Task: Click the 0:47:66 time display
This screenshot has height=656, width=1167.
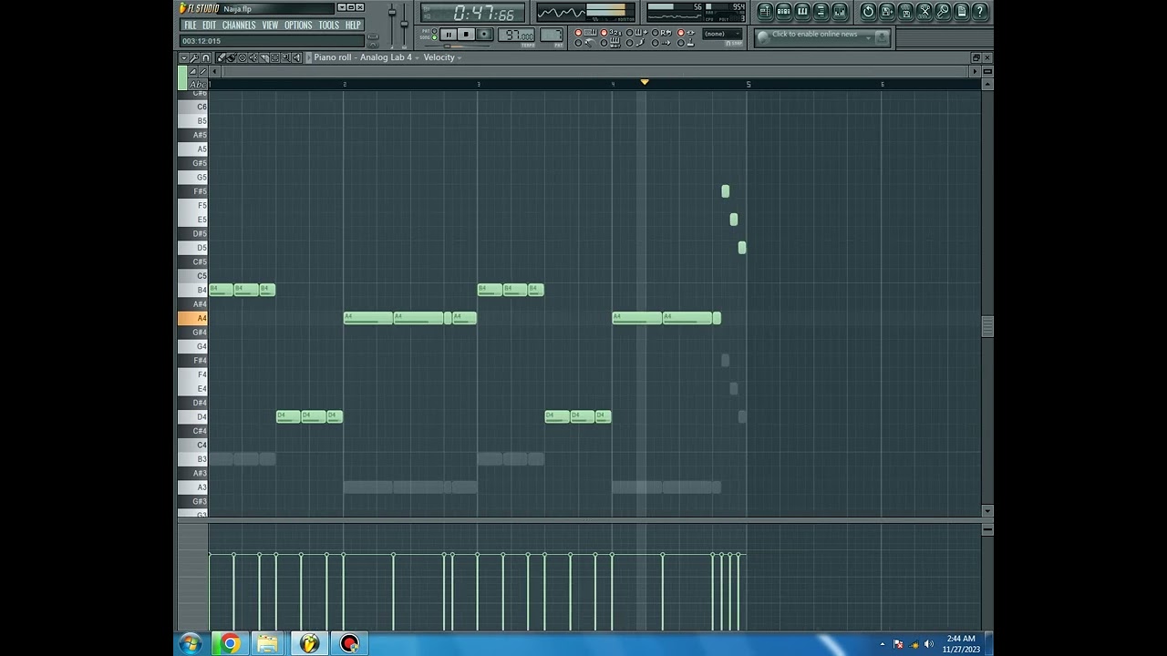Action: 472,13
